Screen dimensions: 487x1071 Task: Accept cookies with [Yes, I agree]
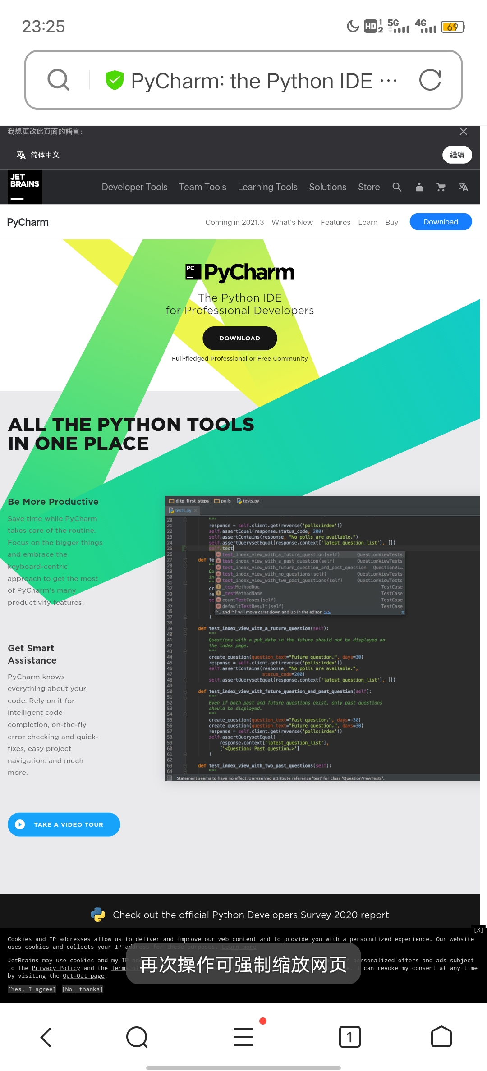[x=32, y=989]
